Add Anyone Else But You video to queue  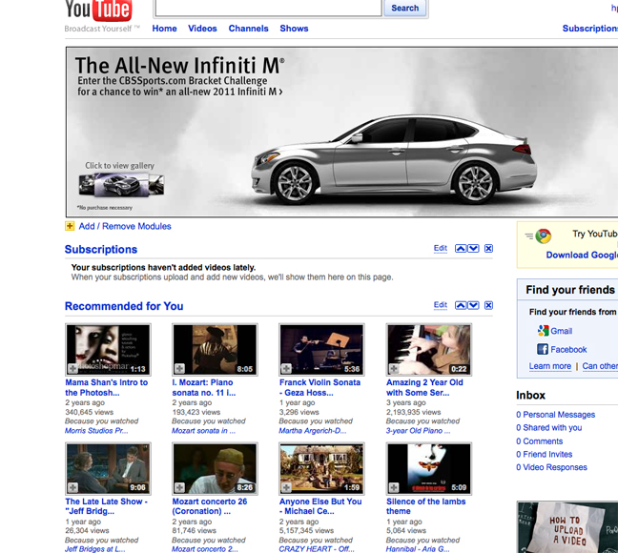[x=286, y=487]
